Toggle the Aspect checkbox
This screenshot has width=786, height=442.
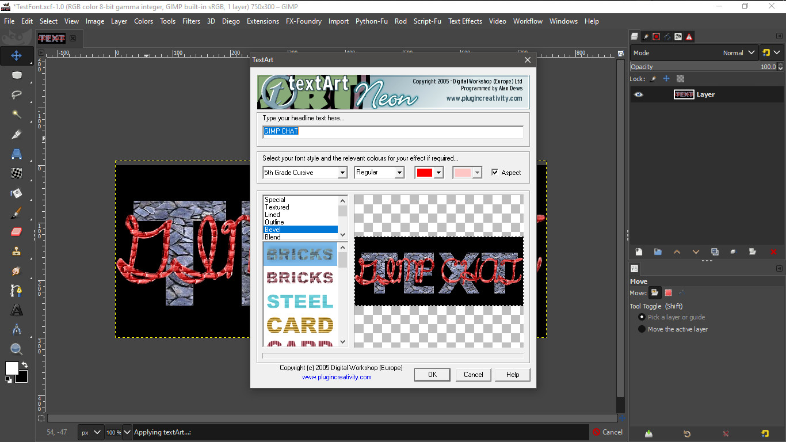495,172
